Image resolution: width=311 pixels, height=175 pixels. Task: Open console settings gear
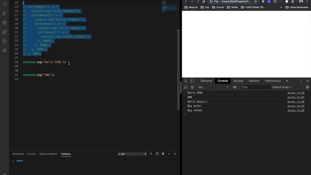307,87
